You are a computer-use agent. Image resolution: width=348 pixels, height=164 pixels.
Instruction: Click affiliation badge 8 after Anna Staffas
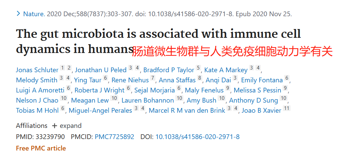coord(200,78)
